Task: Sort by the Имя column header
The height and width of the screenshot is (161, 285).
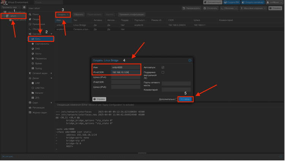Action: (63, 20)
